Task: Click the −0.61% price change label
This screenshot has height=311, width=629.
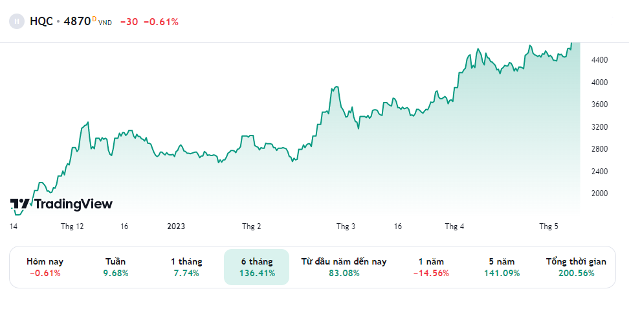Action: pos(161,22)
